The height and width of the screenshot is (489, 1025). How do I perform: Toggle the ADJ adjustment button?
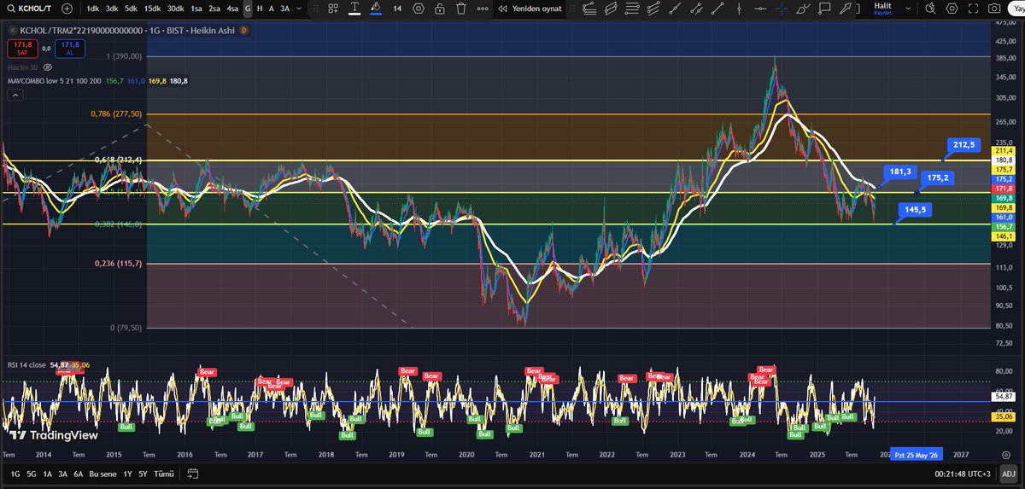[x=1008, y=474]
